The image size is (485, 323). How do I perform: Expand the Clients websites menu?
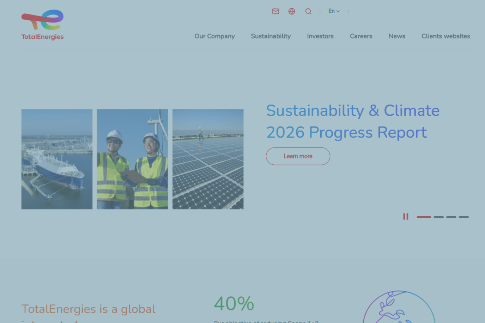[x=446, y=36]
